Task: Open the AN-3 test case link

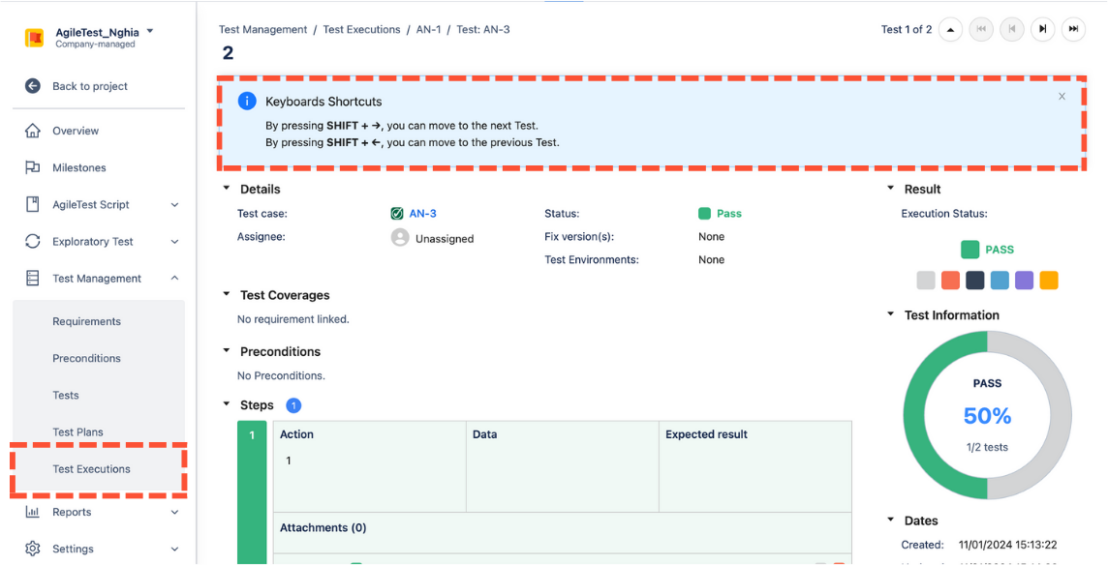Action: pyautogui.click(x=422, y=214)
